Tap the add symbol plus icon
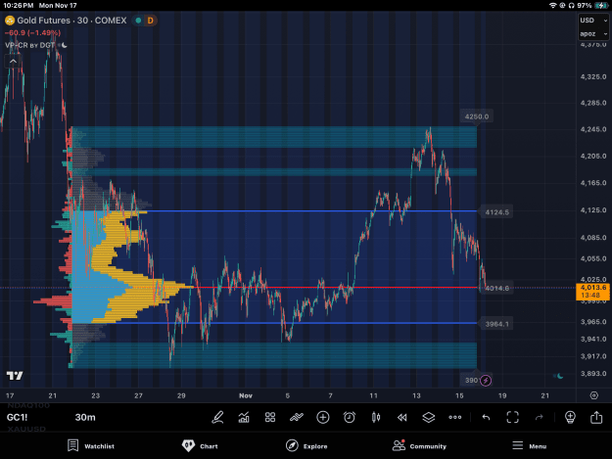Image resolution: width=612 pixels, height=459 pixels. coord(323,417)
